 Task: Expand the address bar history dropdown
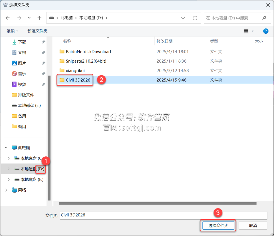tap(183, 18)
